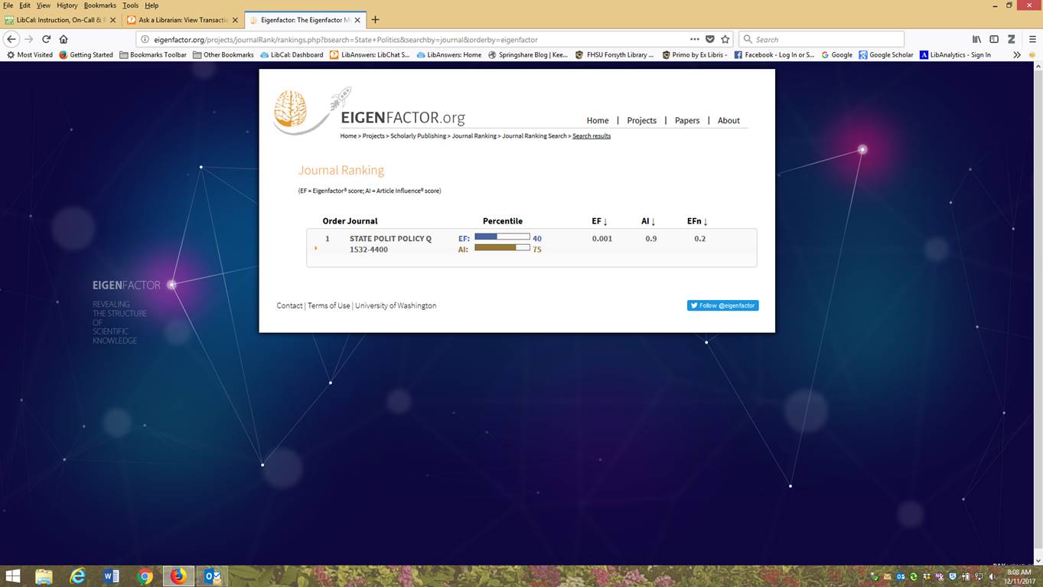Follow @eigenfactor on Twitter

[722, 305]
